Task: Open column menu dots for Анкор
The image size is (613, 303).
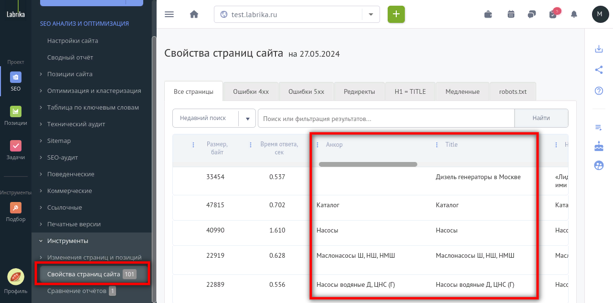Action: (x=318, y=145)
